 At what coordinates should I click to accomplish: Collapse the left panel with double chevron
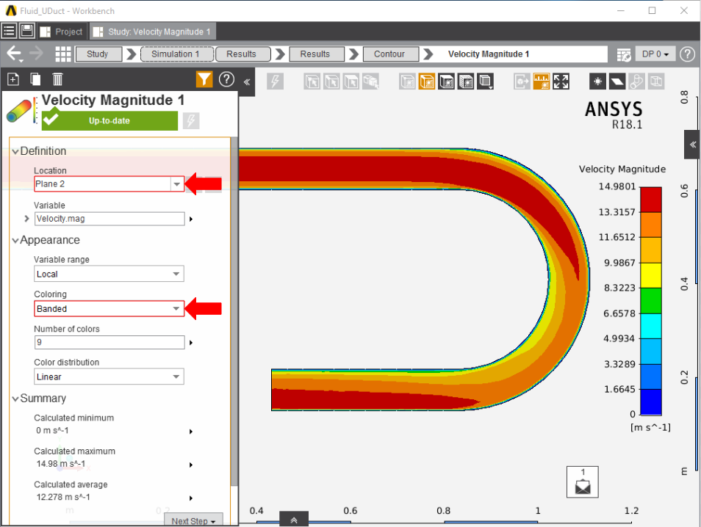pyautogui.click(x=247, y=81)
